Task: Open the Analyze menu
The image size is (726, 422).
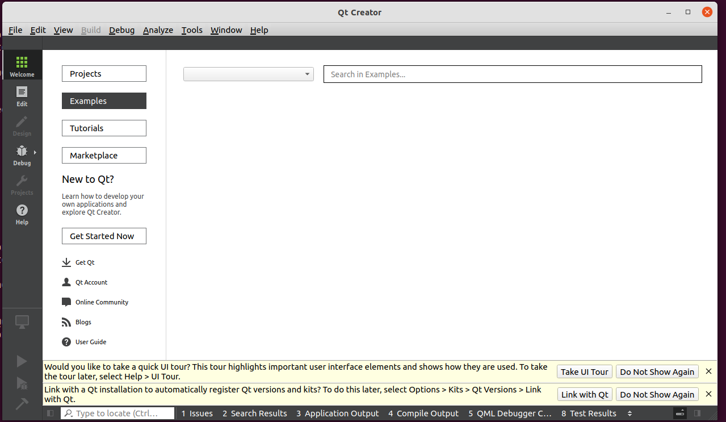Action: (x=158, y=30)
